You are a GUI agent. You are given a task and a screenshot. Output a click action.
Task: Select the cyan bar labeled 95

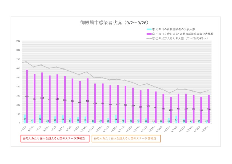25,119
